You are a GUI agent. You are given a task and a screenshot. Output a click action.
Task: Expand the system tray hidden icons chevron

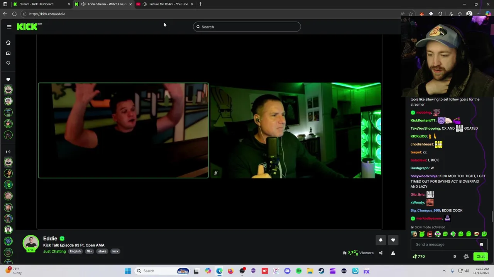444,271
